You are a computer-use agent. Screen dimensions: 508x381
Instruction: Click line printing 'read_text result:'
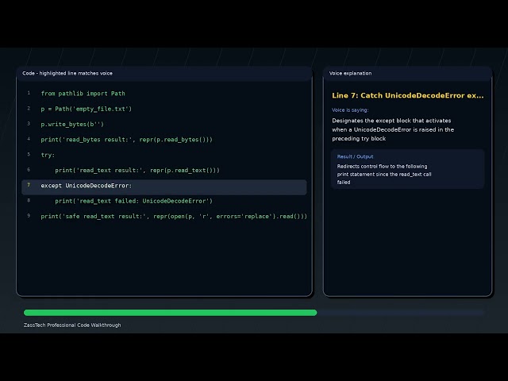137,170
